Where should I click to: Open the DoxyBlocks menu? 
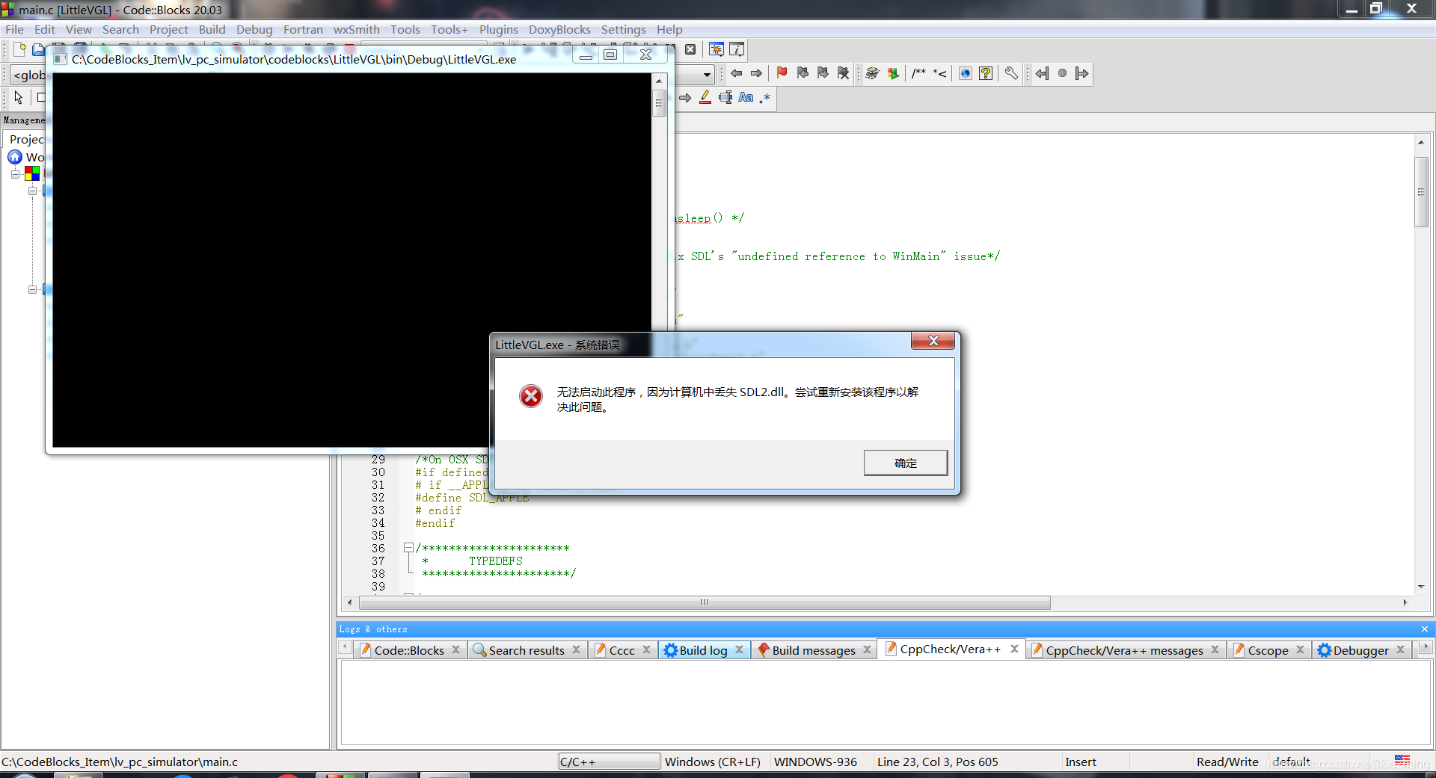click(559, 30)
